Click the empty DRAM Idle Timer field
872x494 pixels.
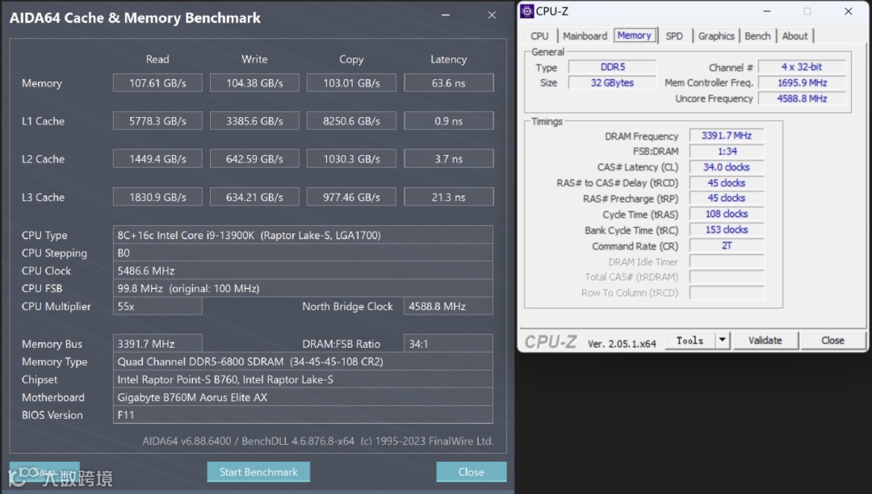(727, 262)
